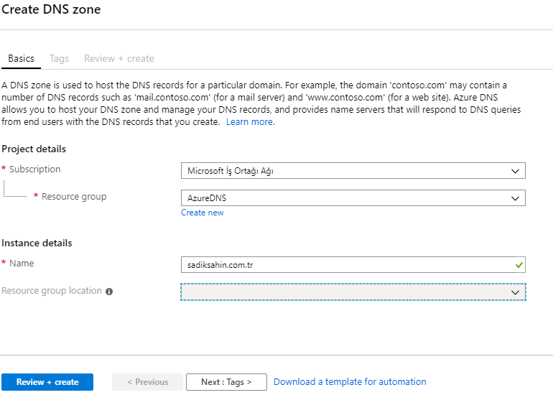
Task: Open the Subscription dropdown showing Microsoft İş Ortağı Ağı
Action: coord(353,171)
